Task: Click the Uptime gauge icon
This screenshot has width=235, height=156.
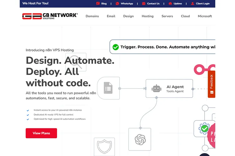Action: 170,3
